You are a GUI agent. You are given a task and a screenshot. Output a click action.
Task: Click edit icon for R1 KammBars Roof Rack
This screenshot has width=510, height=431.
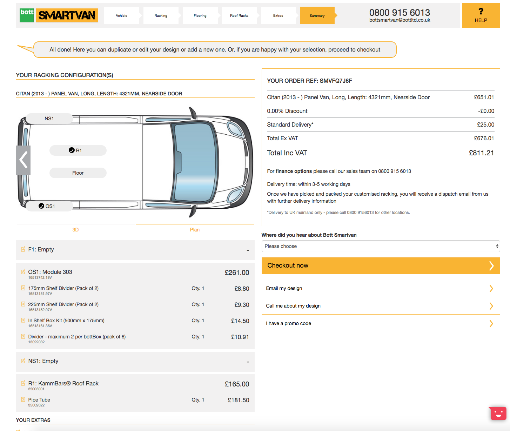[23, 383]
